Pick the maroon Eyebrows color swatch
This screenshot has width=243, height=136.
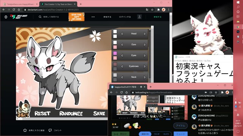point(115,64)
